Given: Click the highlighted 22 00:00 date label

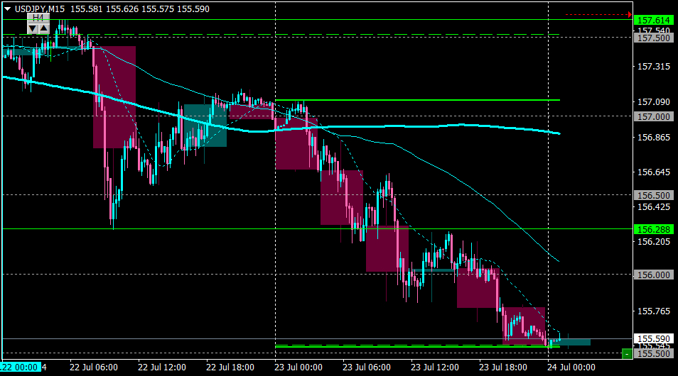Looking at the screenshot, I should coord(21,367).
